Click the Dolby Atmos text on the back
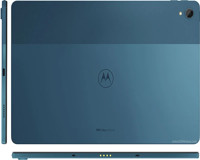200x160 pixels. click(105, 130)
